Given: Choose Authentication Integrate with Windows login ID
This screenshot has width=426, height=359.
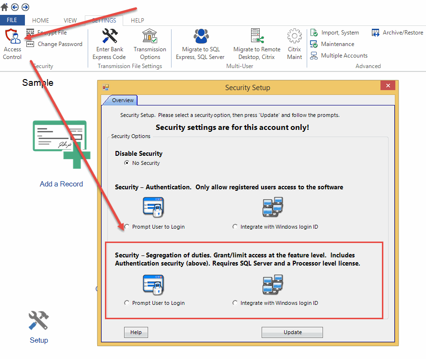Looking at the screenshot, I should [x=235, y=227].
